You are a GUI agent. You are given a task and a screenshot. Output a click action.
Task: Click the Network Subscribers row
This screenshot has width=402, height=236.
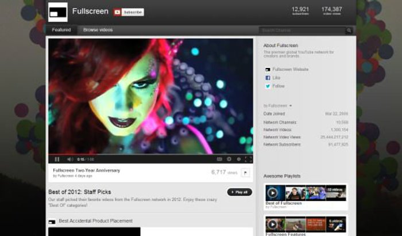[x=306, y=144]
